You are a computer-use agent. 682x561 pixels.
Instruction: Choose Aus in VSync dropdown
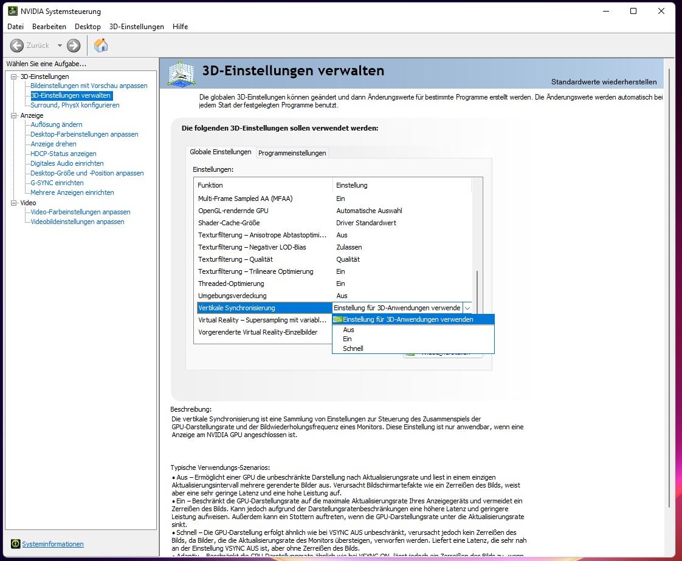pyautogui.click(x=413, y=330)
